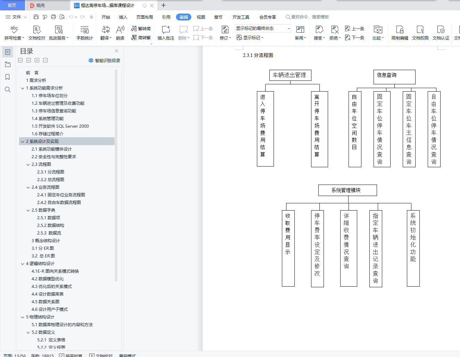This screenshot has height=357, width=460.
Task: Open the 审阅 review pane button
Action: tap(300, 33)
